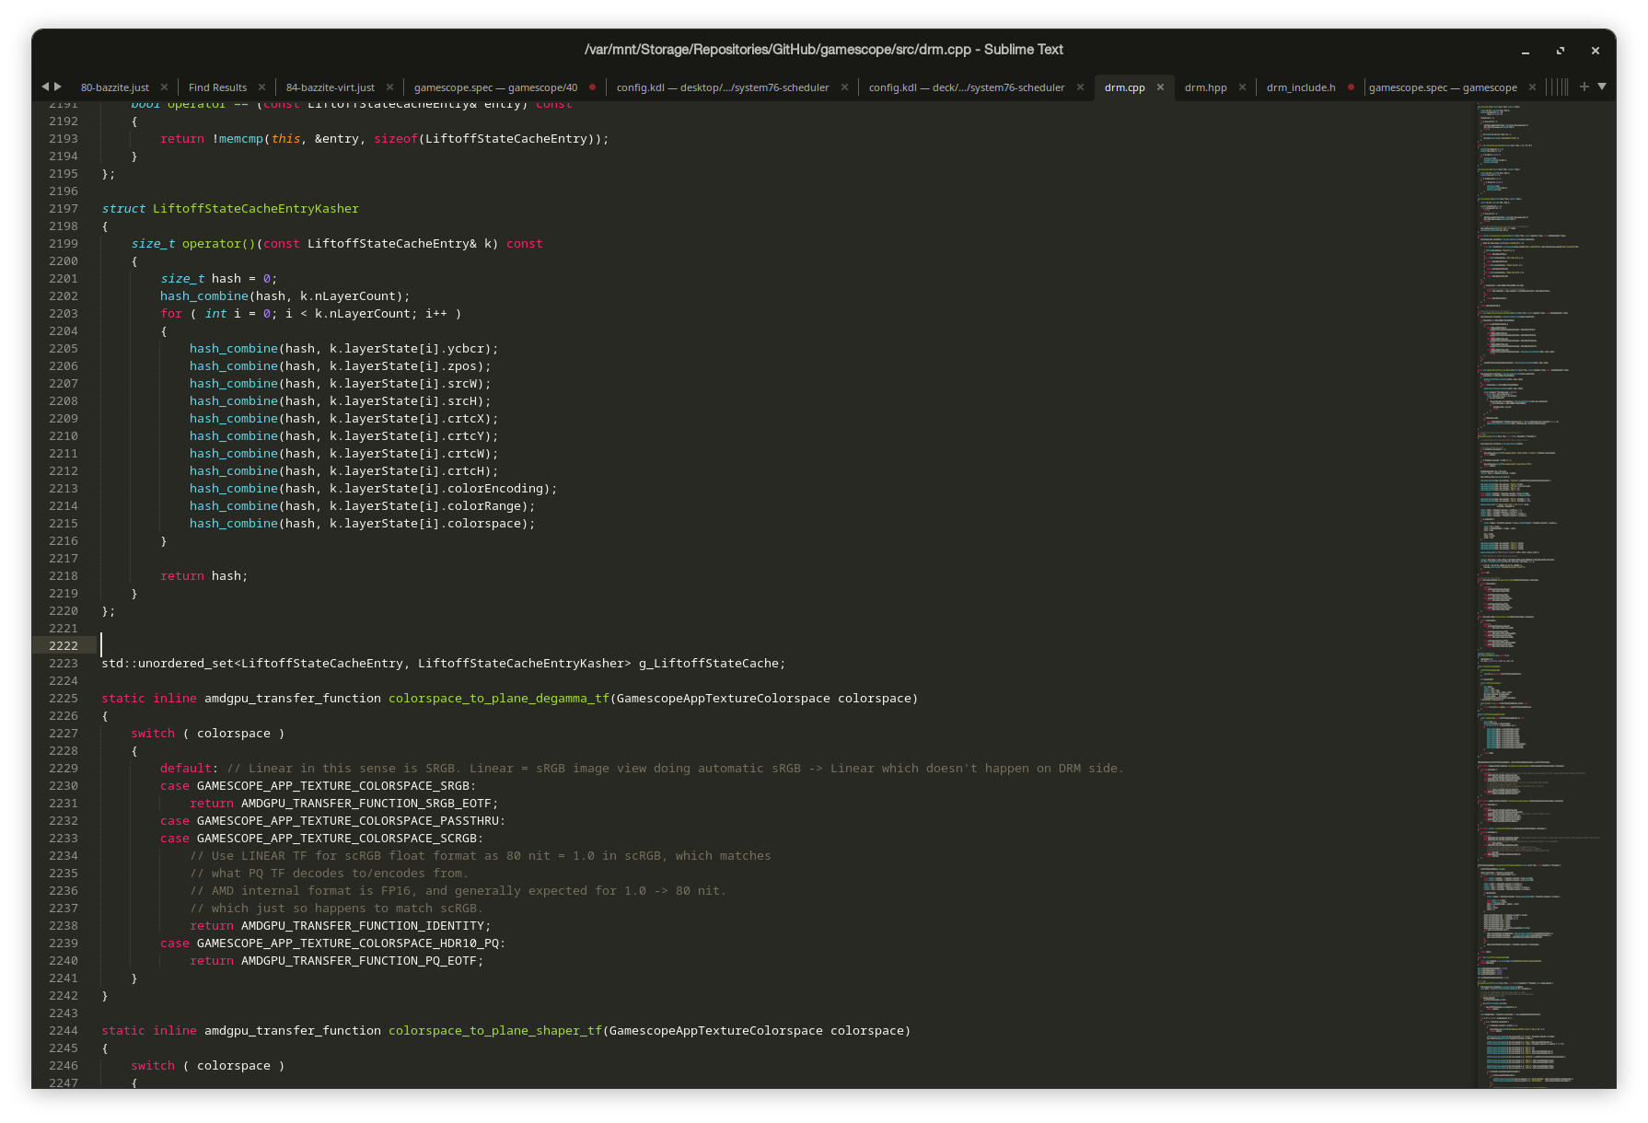Click the for loop on line 2203
Screen dimensions: 1648x1123
(311, 314)
